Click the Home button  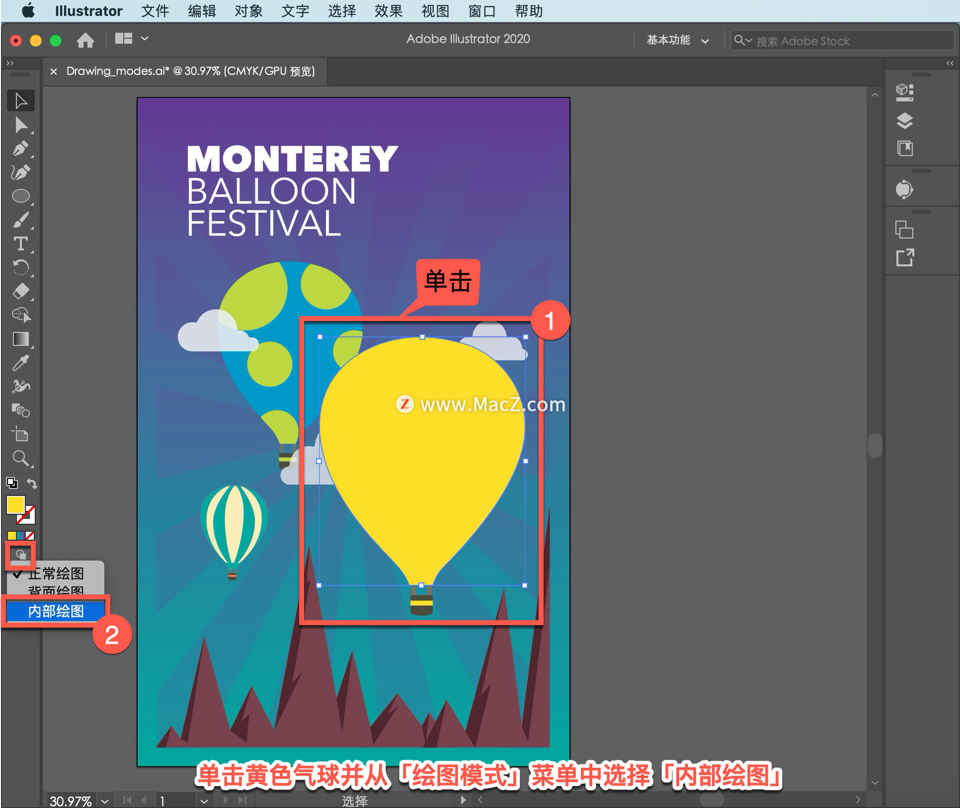click(x=85, y=40)
